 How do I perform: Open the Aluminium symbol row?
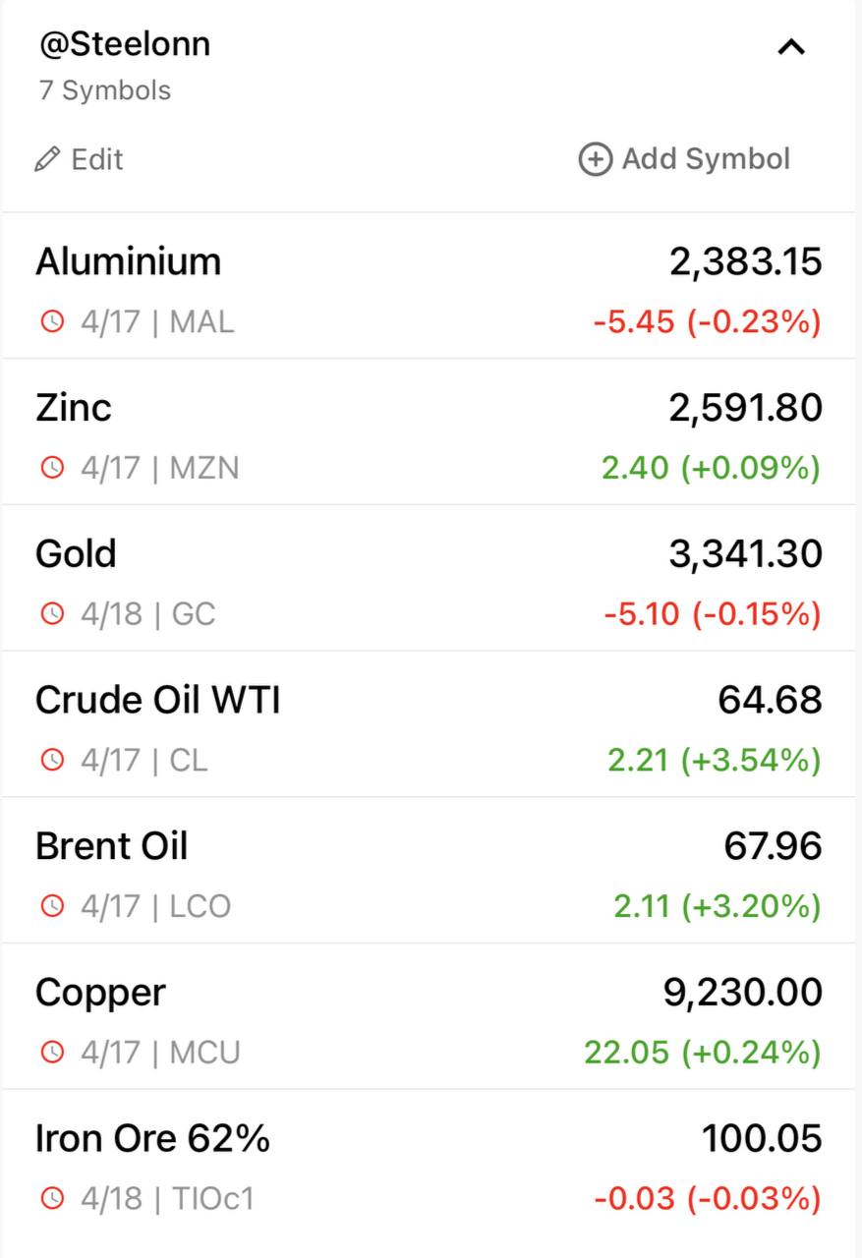click(x=129, y=262)
